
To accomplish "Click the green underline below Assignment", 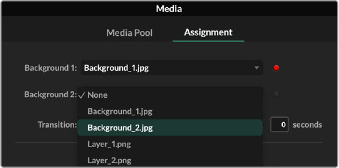I will tap(208, 41).
